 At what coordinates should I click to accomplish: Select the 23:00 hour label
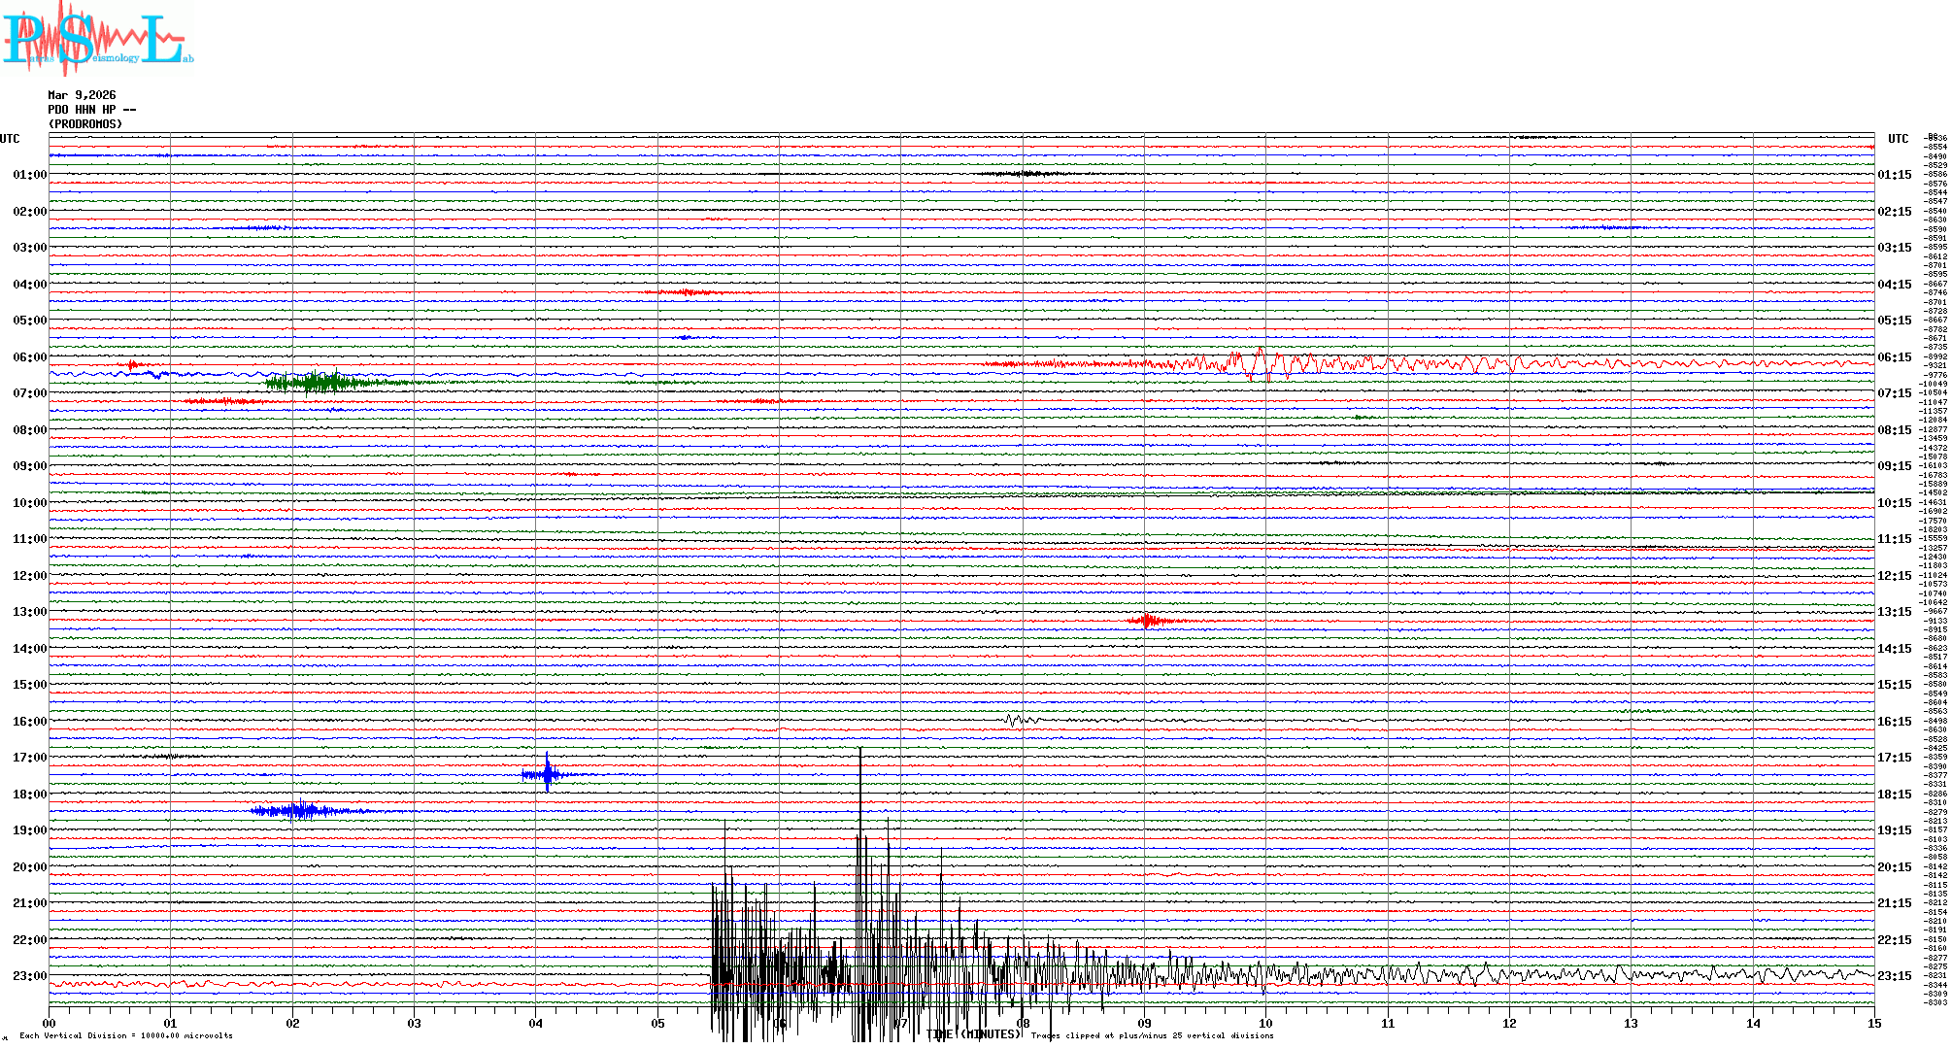tap(29, 976)
